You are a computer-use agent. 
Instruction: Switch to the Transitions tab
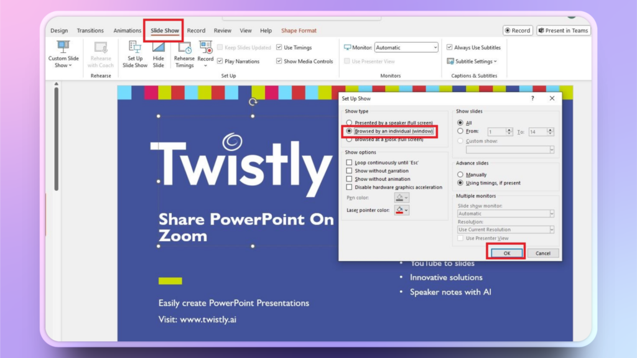[x=90, y=30]
